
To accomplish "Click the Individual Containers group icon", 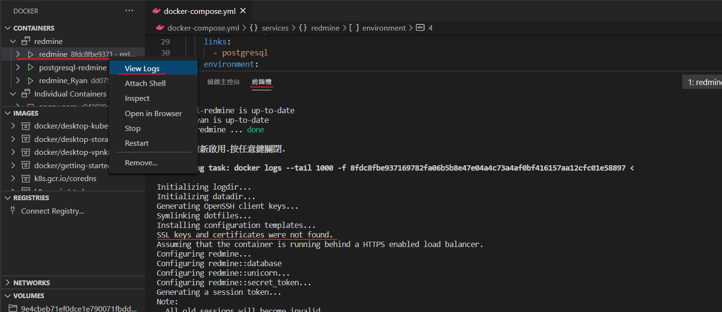I will coord(26,94).
